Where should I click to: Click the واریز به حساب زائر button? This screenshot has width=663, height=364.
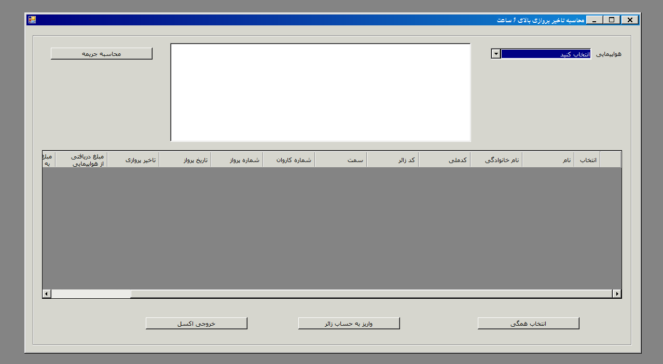point(349,324)
